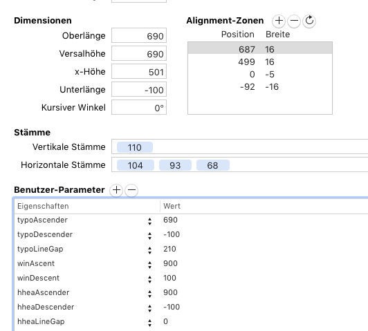Select the vertical stem token 110

tap(135, 147)
